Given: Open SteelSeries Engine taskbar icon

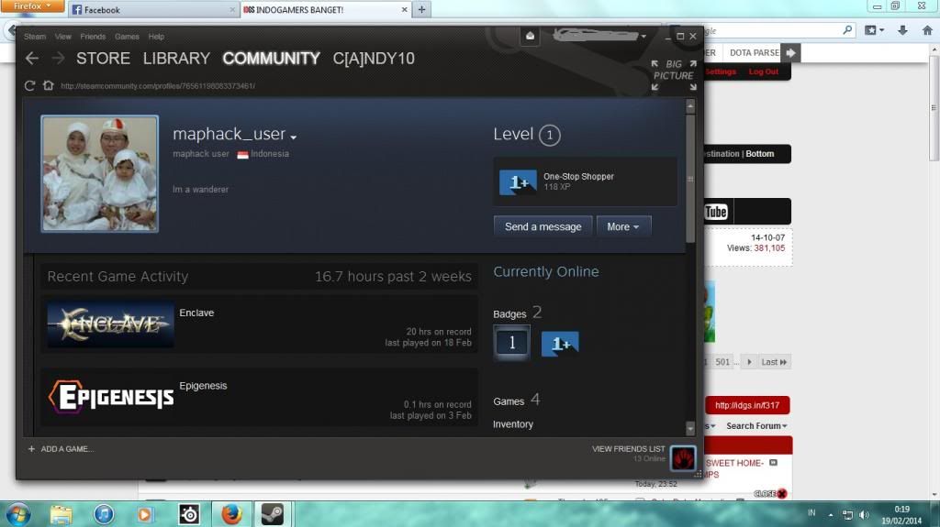Looking at the screenshot, I should click(189, 514).
